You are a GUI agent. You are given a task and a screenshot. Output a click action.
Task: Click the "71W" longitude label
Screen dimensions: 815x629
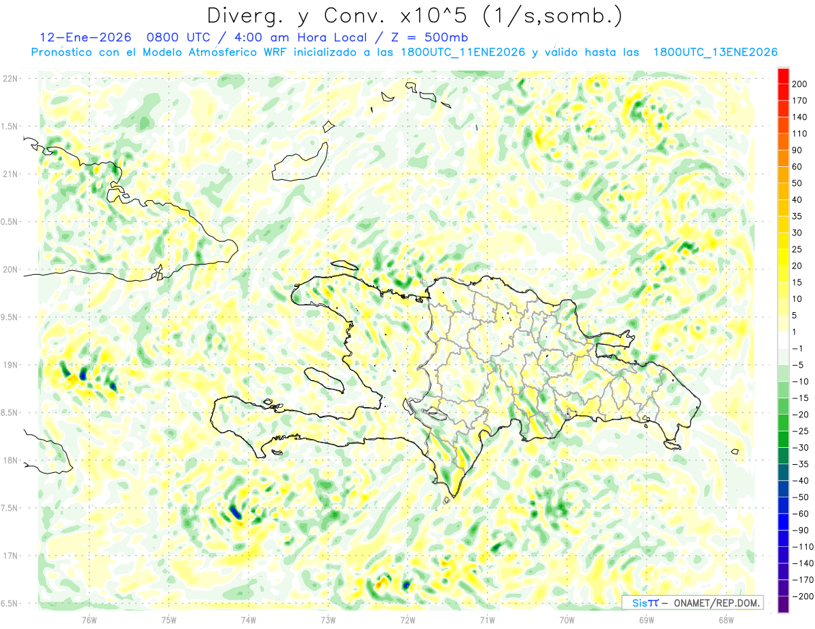pos(487,620)
